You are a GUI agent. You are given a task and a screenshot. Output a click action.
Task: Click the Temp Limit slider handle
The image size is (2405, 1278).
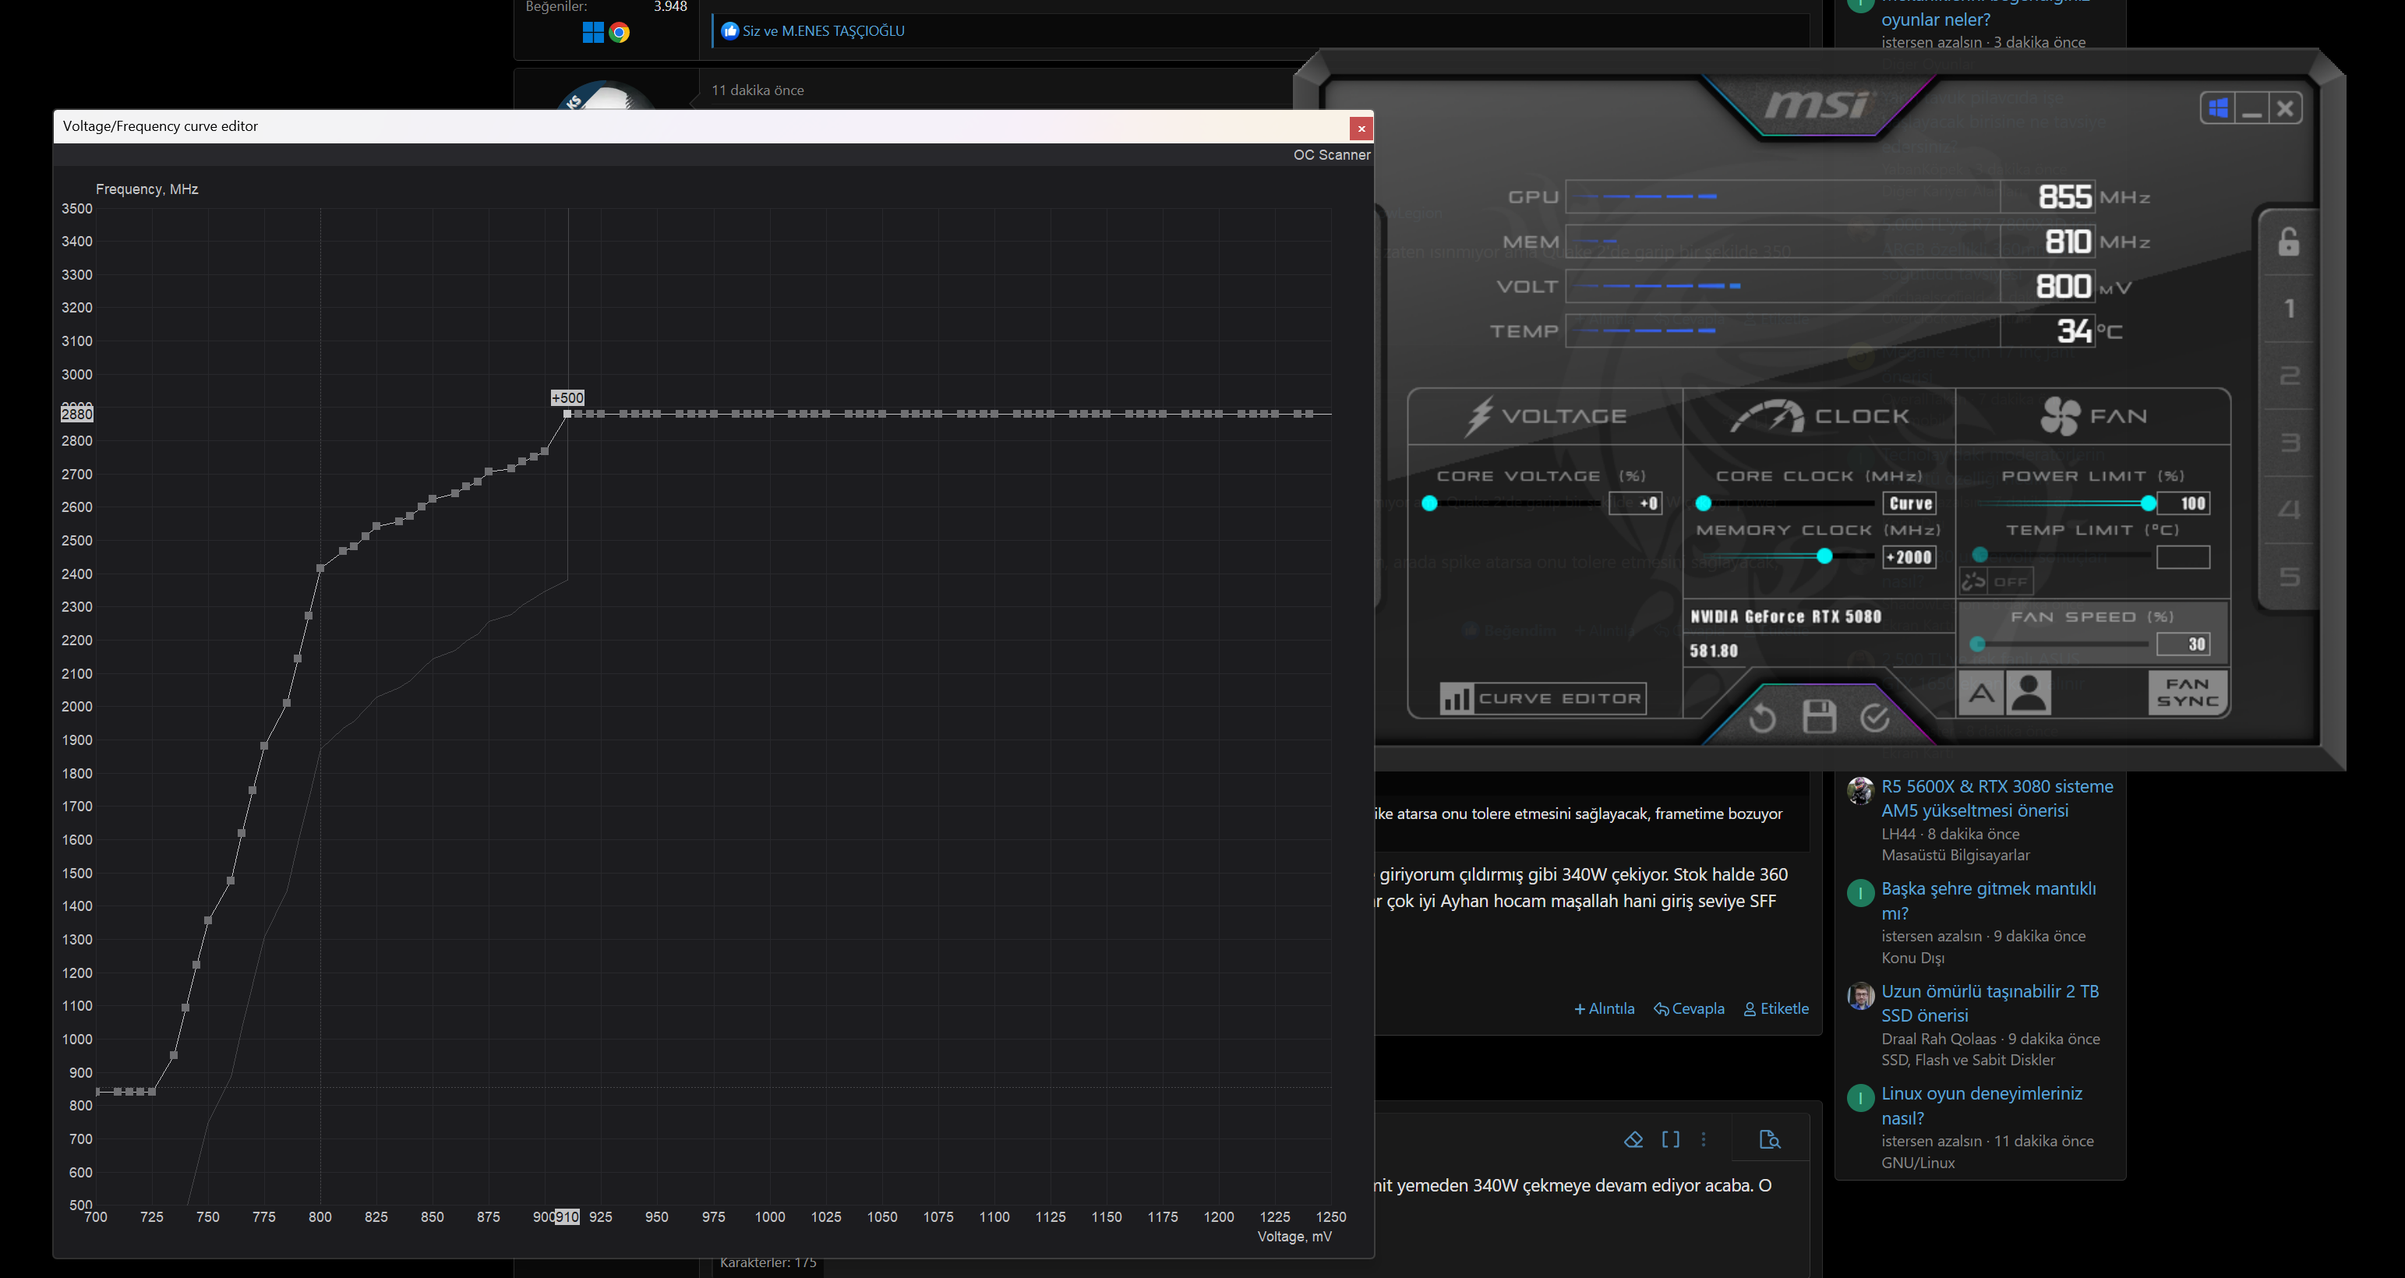1979,555
